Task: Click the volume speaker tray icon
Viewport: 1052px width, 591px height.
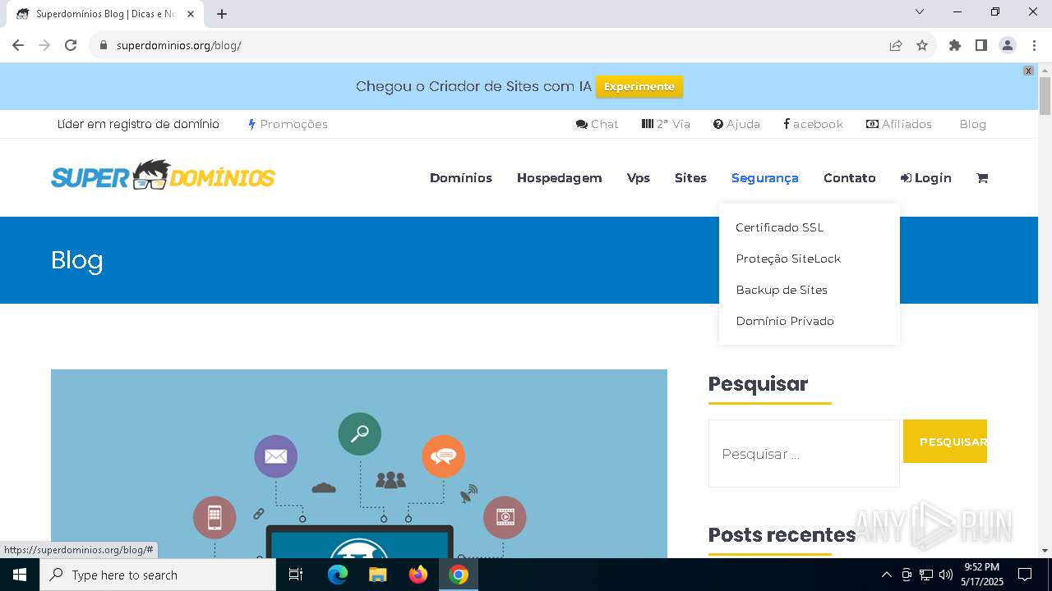Action: click(x=946, y=575)
